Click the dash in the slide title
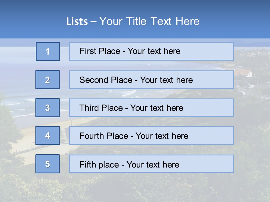This screenshot has height=202, width=270. coord(93,22)
